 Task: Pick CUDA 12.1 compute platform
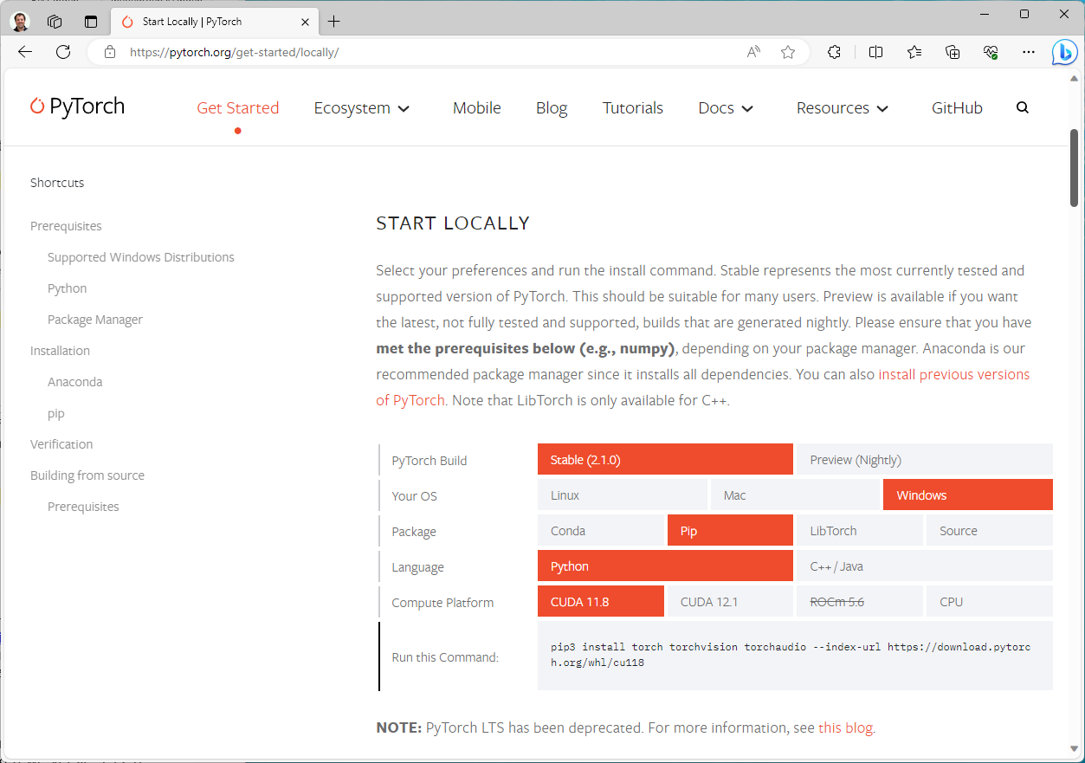click(x=729, y=602)
